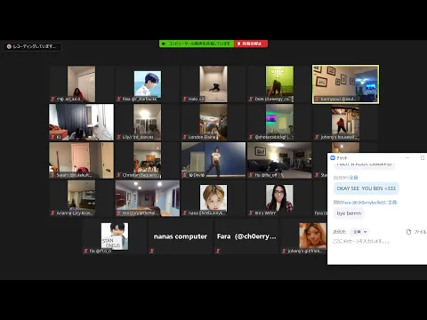Click muted mic icon on Arianna Lily tile
This screenshot has width=427, height=320.
click(52, 213)
